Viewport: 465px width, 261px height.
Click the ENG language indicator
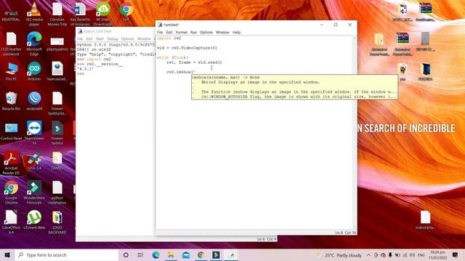coord(421,255)
